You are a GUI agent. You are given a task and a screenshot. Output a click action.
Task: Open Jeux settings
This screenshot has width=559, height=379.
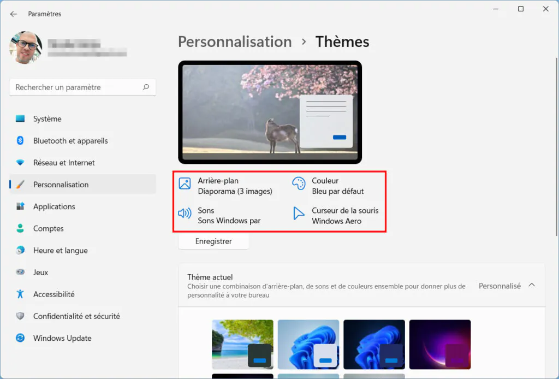(x=83, y=272)
